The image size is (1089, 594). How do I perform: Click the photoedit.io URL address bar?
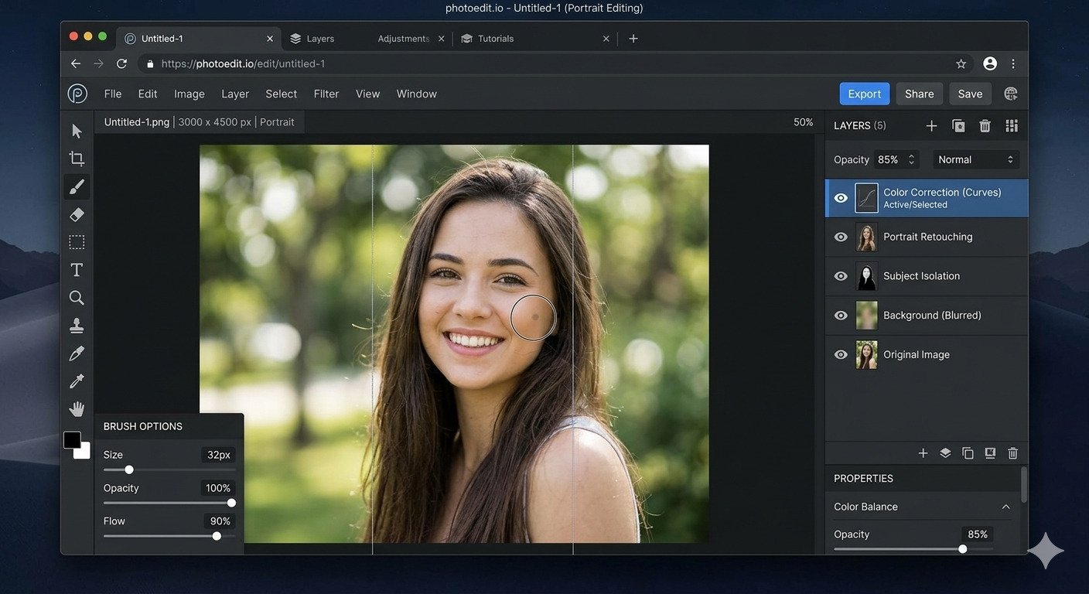[545, 64]
